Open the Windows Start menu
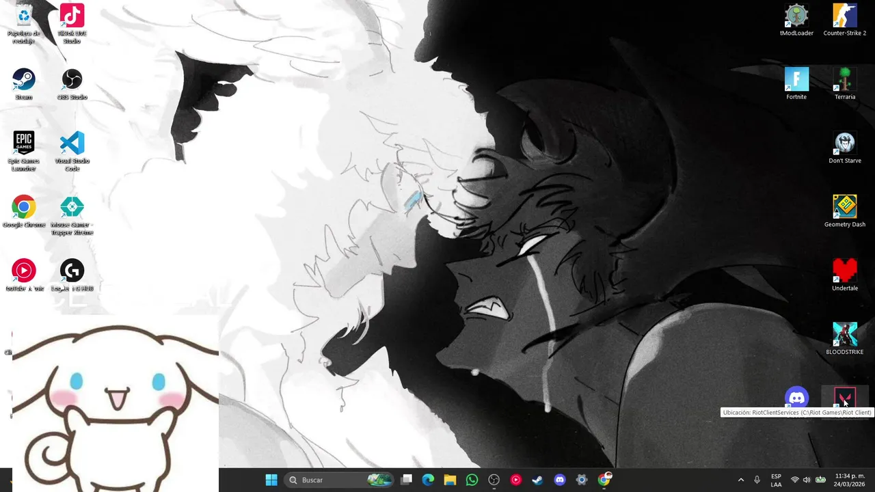Viewport: 875px width, 492px height. pyautogui.click(x=271, y=480)
